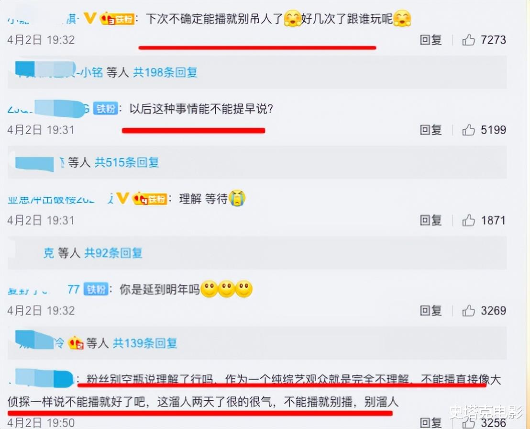Screen dimensions: 530x429
Task: Click the crown level badge beside 等人 共139条回复
Action: click(x=76, y=343)
